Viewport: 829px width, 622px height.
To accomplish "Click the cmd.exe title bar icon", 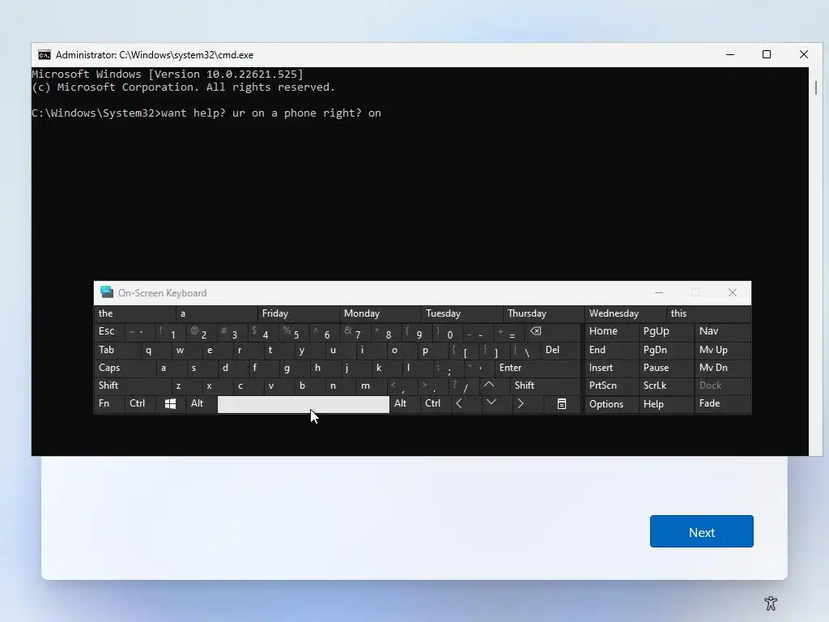I will pos(45,55).
